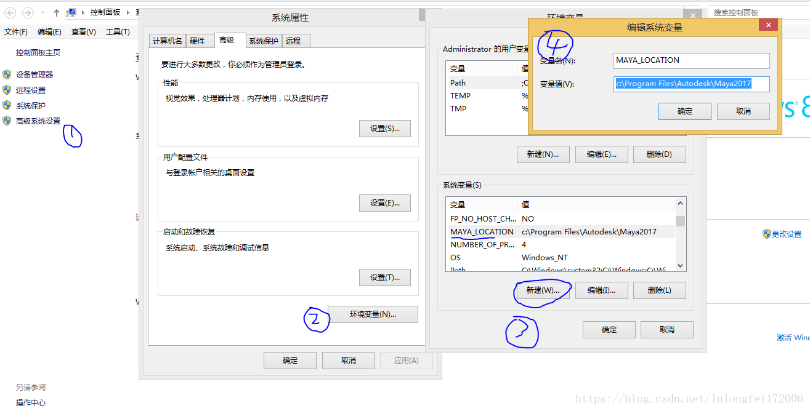
Task: Open the 编辑(E) menu
Action: [49, 32]
